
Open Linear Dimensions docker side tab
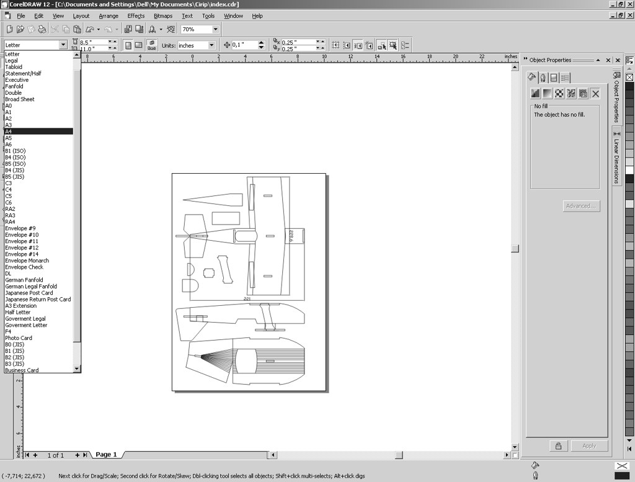[616, 157]
